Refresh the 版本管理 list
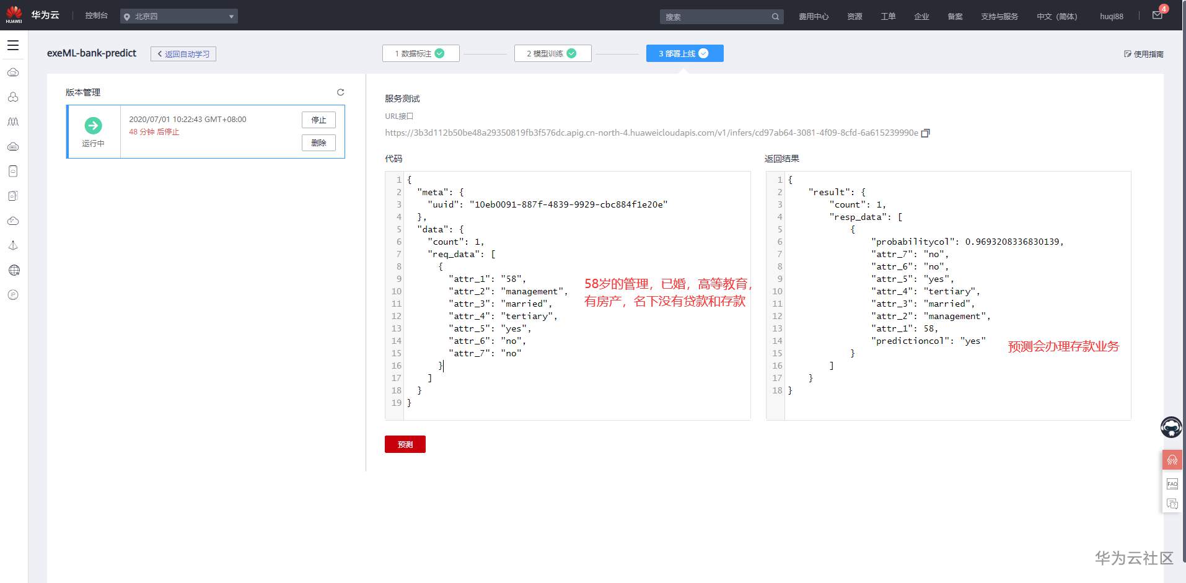The height and width of the screenshot is (583, 1186). (x=340, y=92)
